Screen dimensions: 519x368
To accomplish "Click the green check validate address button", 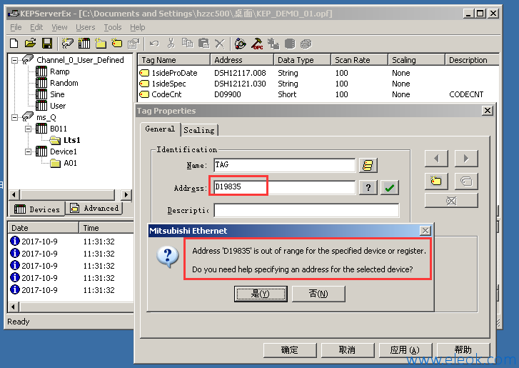I will 390,188.
